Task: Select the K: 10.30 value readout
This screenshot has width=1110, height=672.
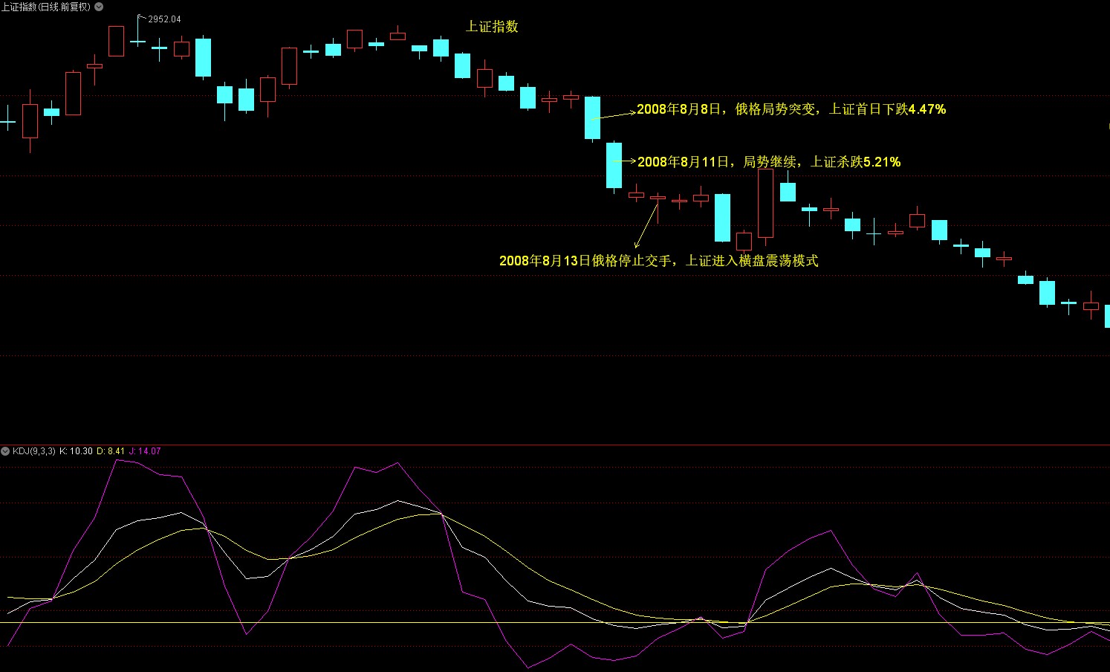Action: tap(77, 451)
